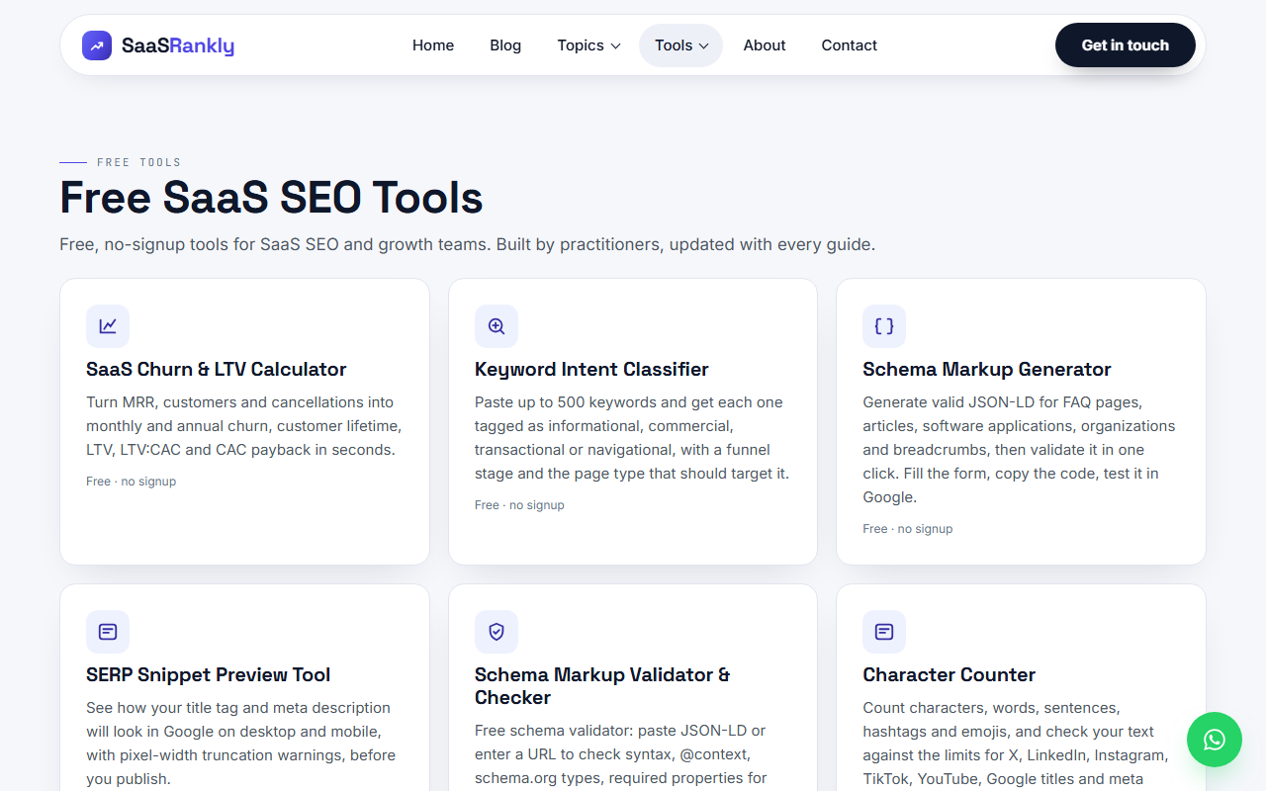The image size is (1266, 791).
Task: Open the Contact nav link
Action: coord(850,45)
